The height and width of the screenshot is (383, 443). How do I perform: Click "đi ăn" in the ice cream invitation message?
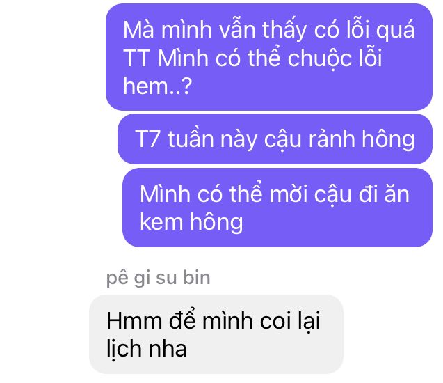[x=384, y=194]
